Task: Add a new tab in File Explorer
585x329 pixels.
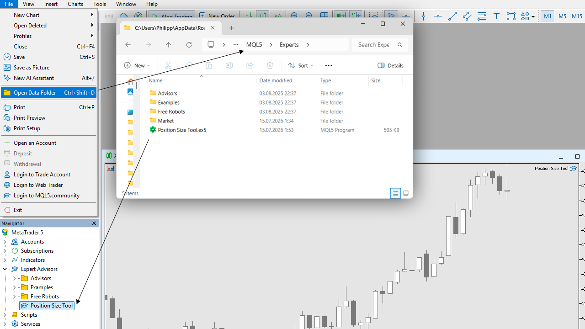Action: [232, 28]
